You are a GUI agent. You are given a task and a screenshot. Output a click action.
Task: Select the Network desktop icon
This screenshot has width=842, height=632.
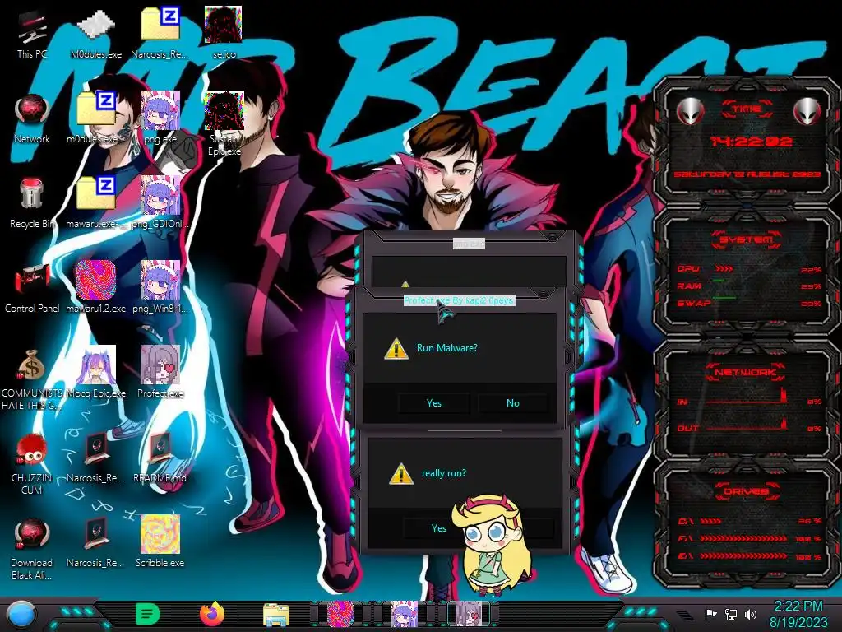32,118
